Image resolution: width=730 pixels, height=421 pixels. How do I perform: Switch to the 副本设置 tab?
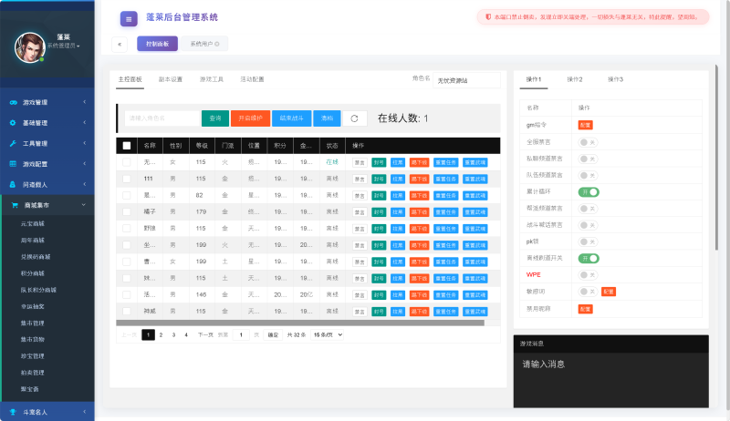coord(171,79)
